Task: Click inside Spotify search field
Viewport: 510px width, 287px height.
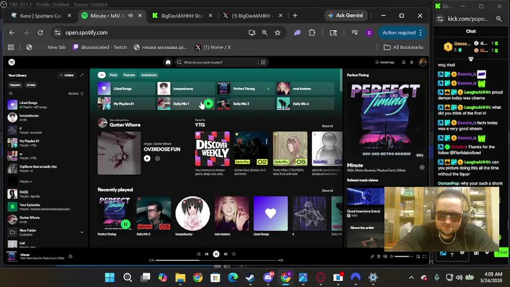Action: [219, 62]
